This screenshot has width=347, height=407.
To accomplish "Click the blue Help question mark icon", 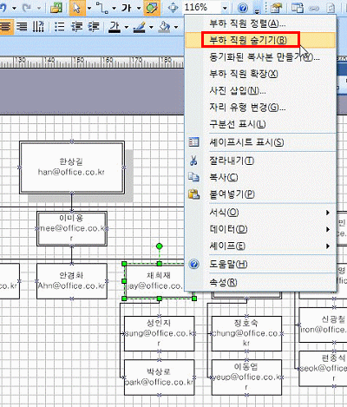I will [x=243, y=8].
